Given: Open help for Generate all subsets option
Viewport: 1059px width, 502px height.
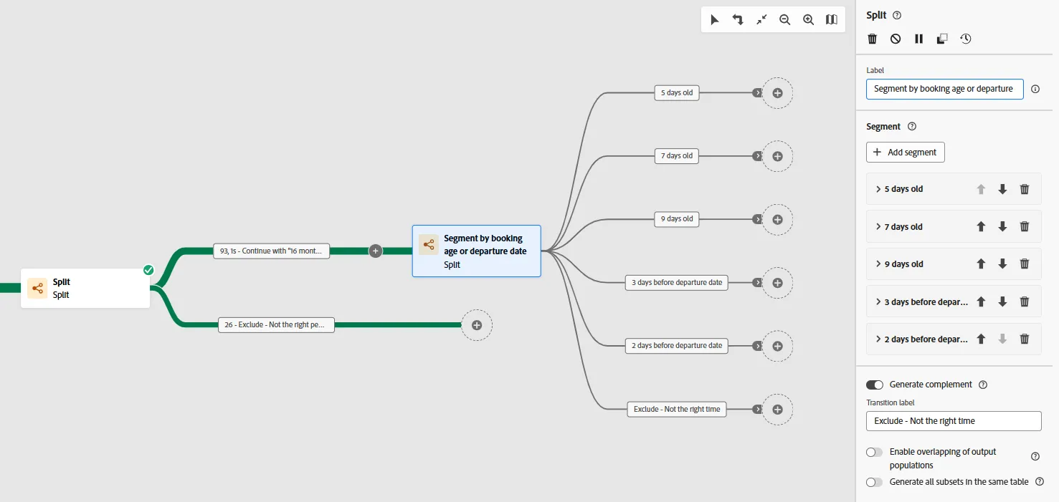Looking at the screenshot, I should click(x=1040, y=482).
